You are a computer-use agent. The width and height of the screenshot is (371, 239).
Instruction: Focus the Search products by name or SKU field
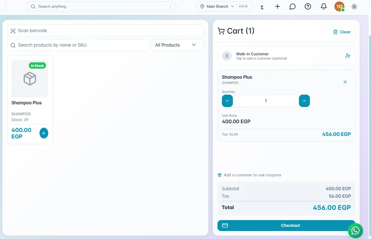point(78,45)
